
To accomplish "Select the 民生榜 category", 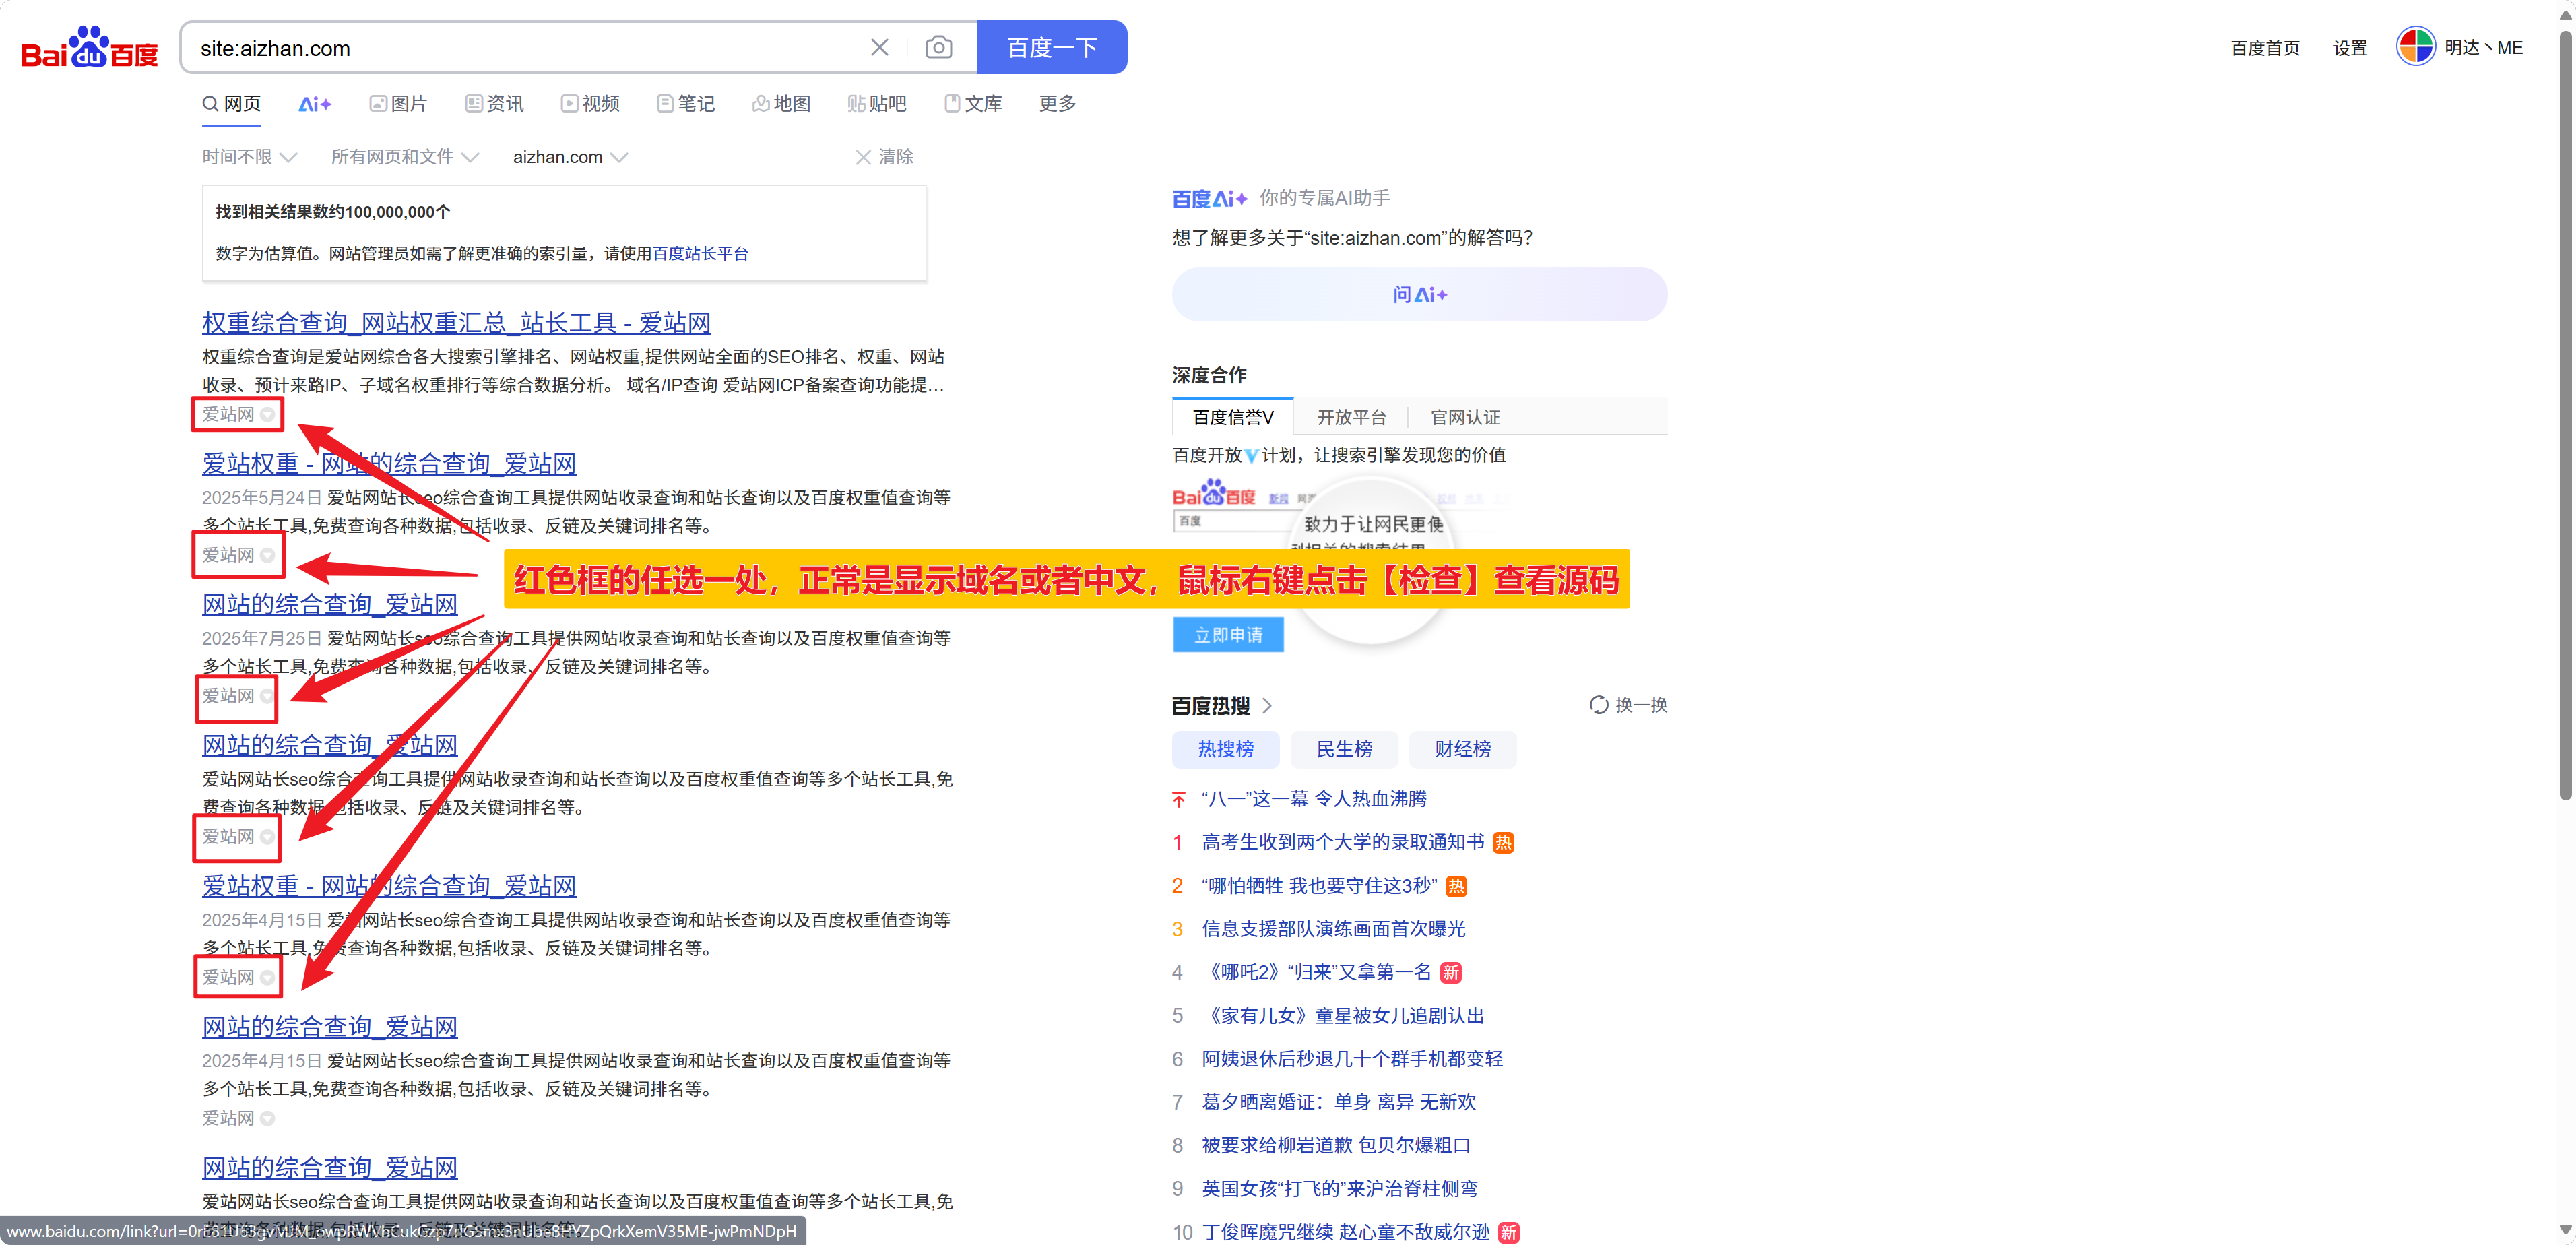I will [1344, 749].
